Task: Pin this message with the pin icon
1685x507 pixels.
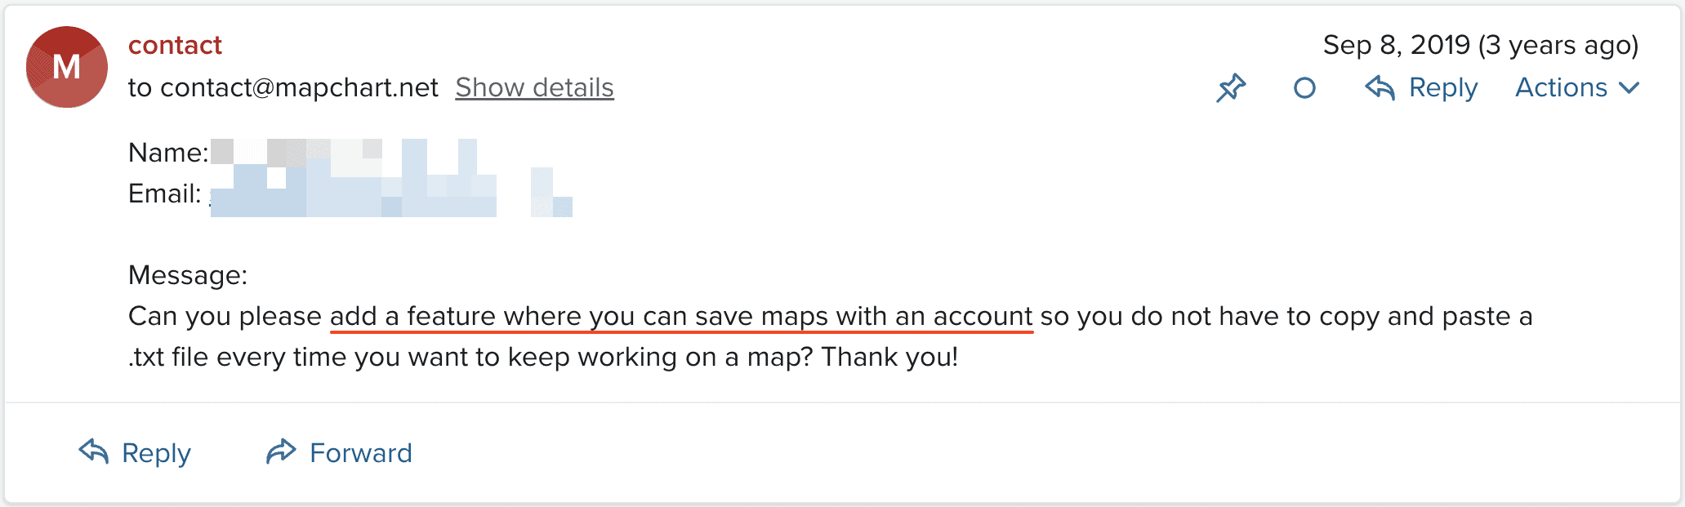Action: coord(1231,87)
